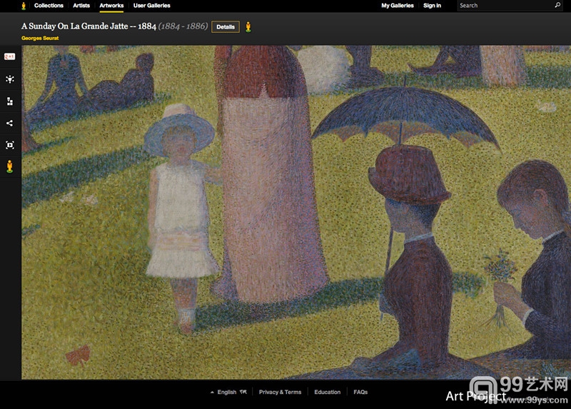Open the Privacy & Terms link
Image resolution: width=571 pixels, height=409 pixels.
point(280,392)
